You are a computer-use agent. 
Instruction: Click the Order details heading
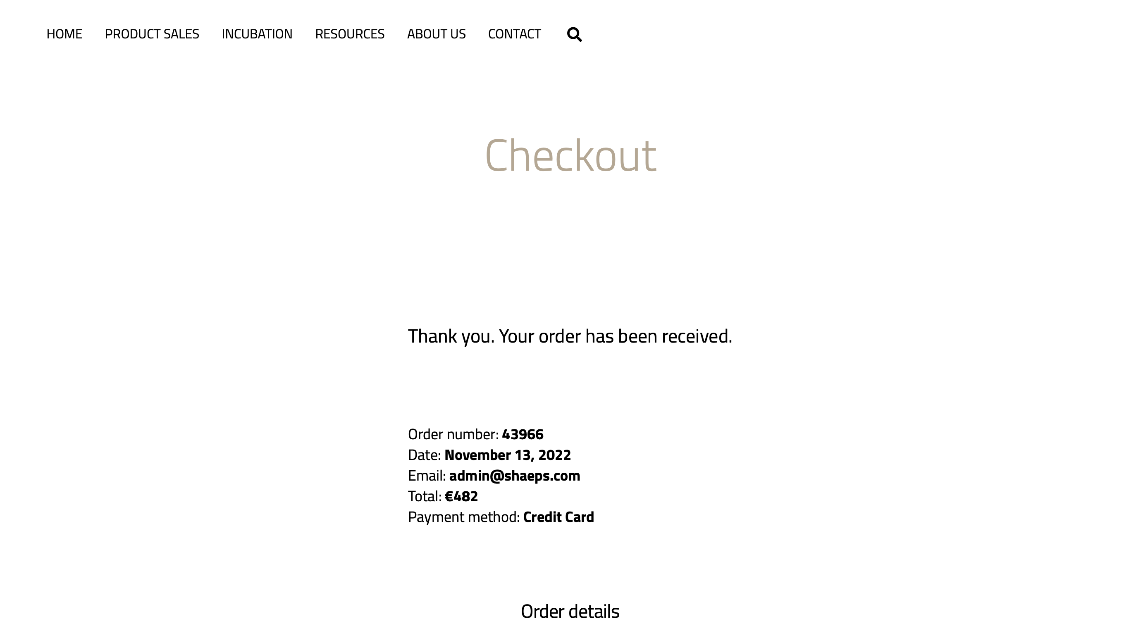pos(570,612)
